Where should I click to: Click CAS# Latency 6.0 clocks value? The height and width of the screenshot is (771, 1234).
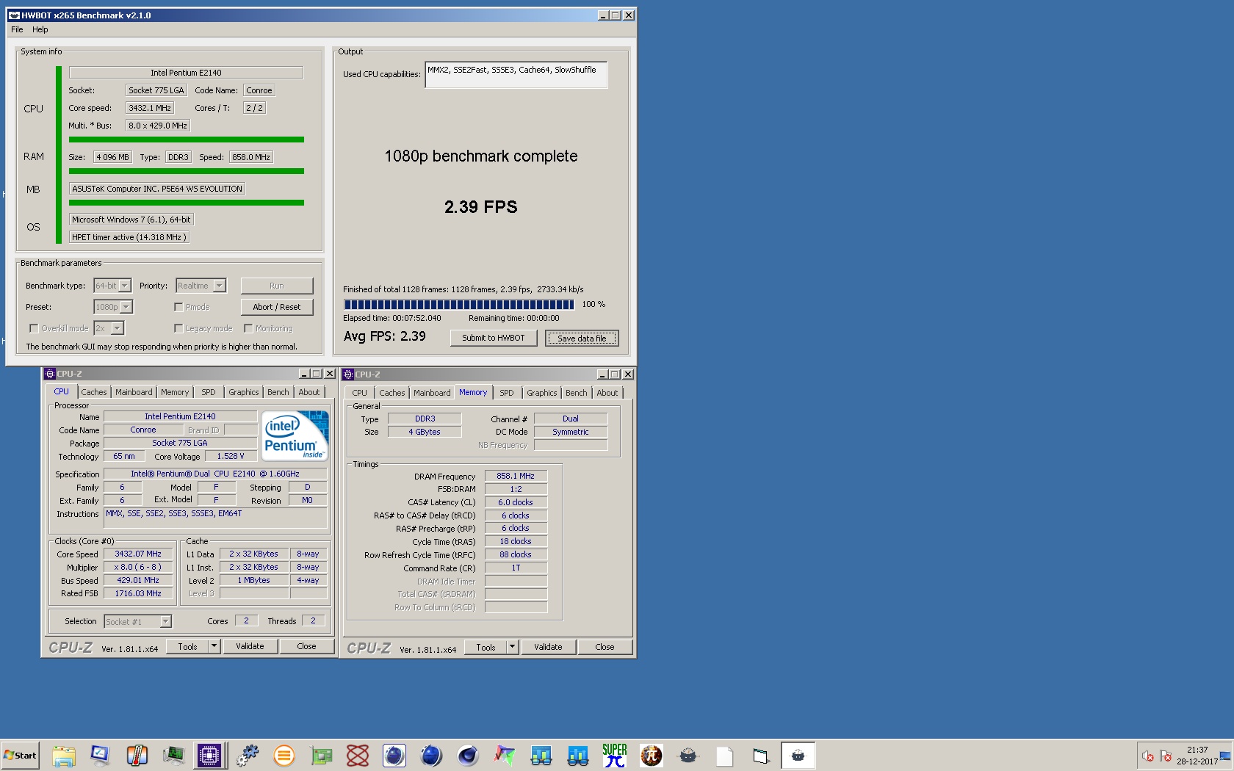516,502
